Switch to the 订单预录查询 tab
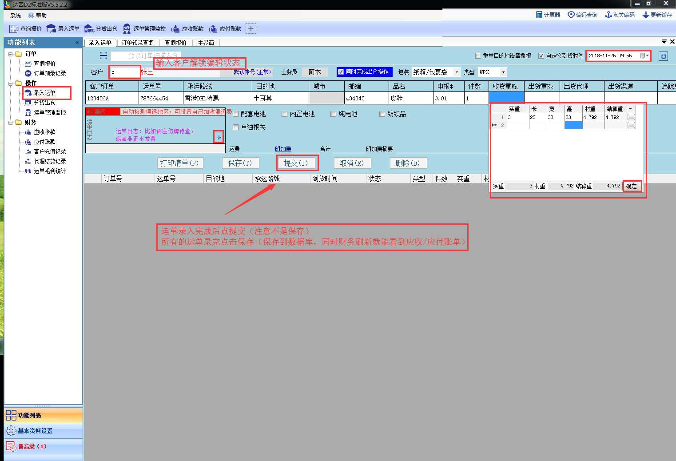This screenshot has width=676, height=461. (137, 43)
